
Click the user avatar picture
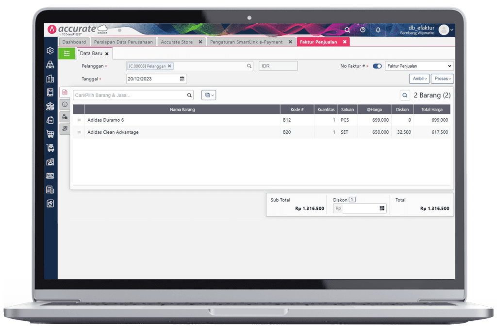coord(444,30)
